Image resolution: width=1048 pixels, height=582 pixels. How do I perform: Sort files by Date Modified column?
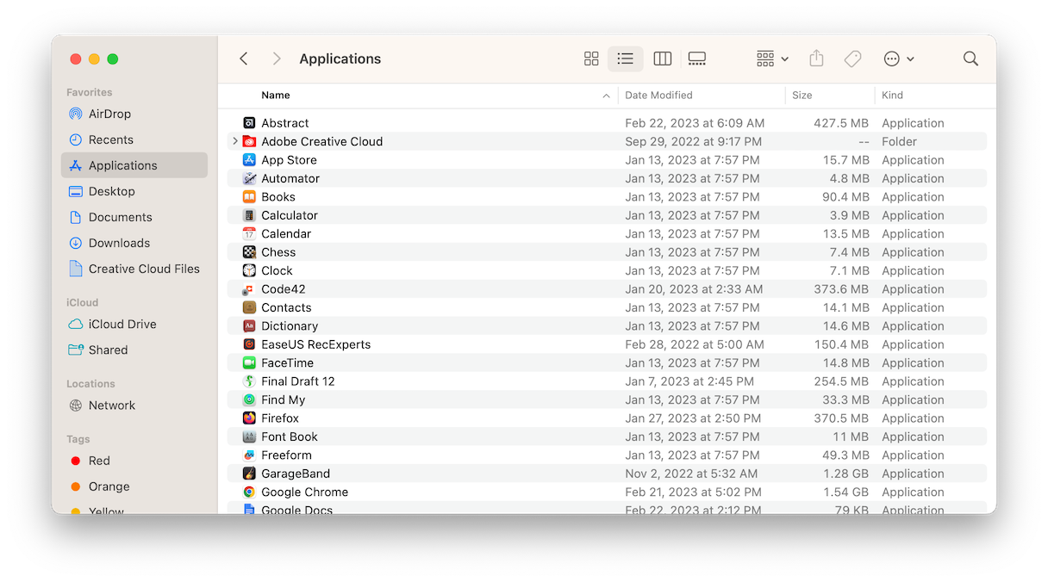[659, 95]
